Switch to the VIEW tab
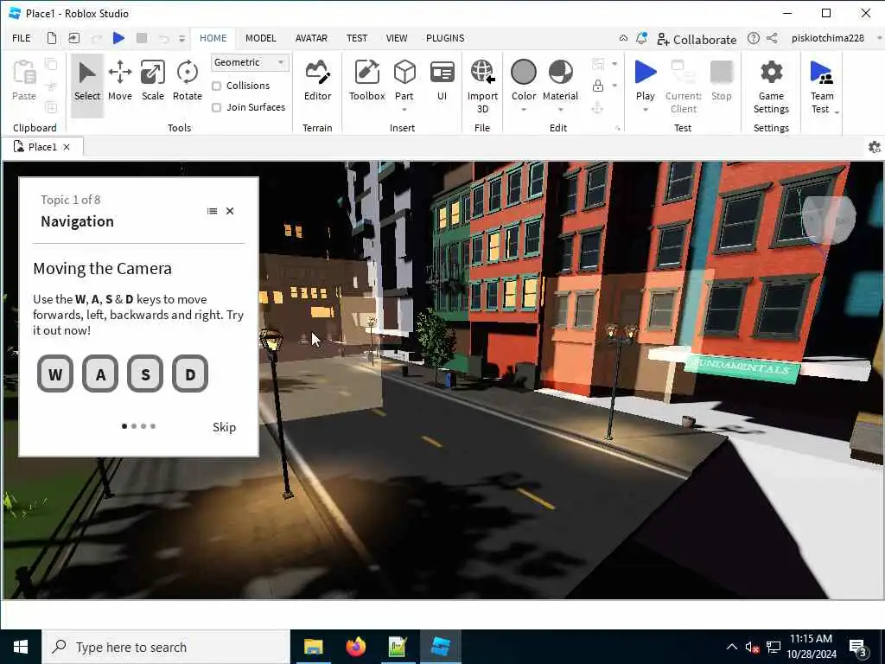The image size is (885, 664). (396, 38)
